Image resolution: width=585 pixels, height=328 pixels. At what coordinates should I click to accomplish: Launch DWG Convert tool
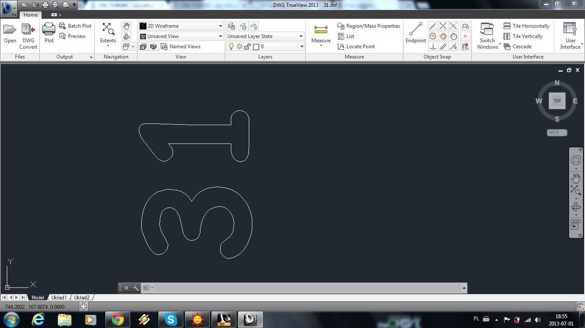coord(28,36)
